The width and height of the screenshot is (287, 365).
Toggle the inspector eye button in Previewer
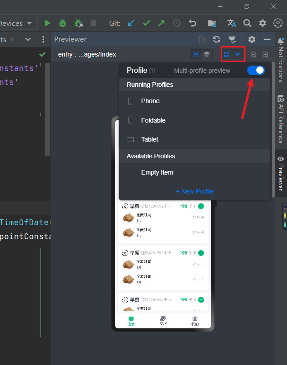point(195,54)
